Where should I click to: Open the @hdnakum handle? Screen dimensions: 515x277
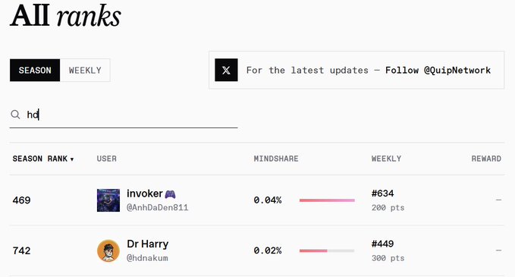[x=147, y=258]
